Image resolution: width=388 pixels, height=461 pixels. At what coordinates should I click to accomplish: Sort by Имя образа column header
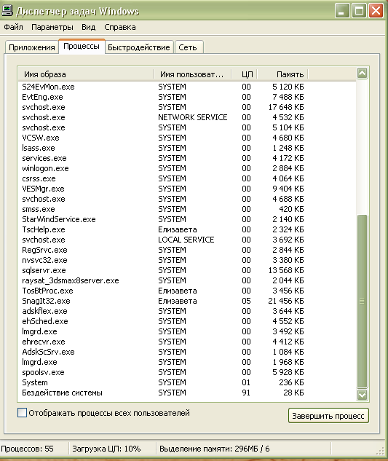pyautogui.click(x=86, y=74)
